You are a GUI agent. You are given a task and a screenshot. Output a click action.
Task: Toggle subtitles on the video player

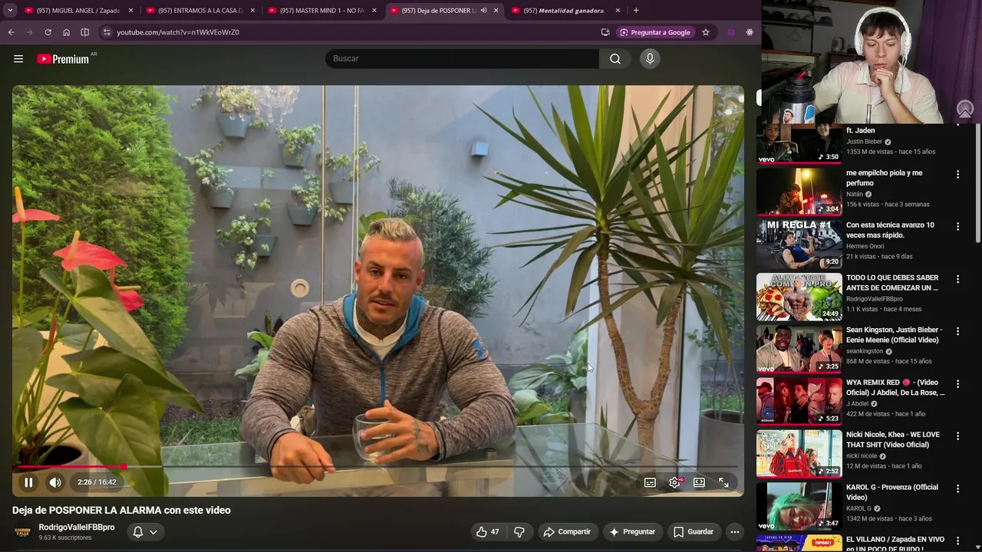(x=650, y=482)
